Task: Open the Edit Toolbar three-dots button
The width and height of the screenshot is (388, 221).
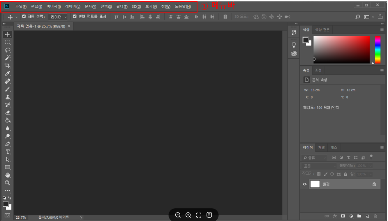Action: [x=7, y=191]
